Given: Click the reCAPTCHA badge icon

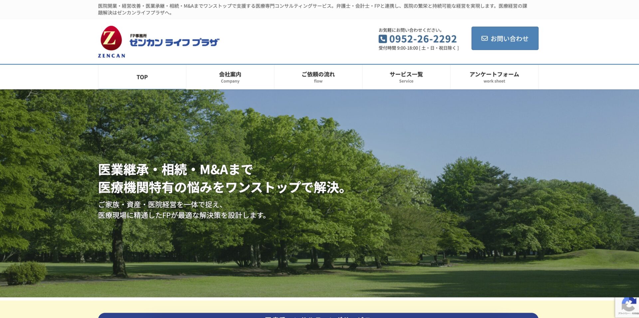Looking at the screenshot, I should pos(628,304).
